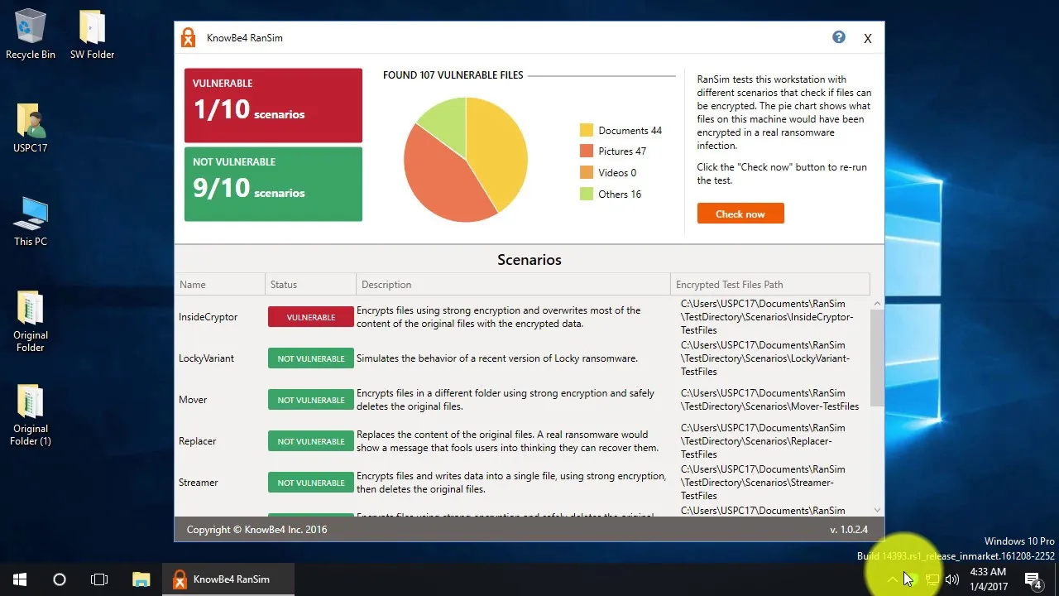Image resolution: width=1059 pixels, height=596 pixels.
Task: Click the version v. 1.0.2.4 text
Action: pyautogui.click(x=849, y=530)
